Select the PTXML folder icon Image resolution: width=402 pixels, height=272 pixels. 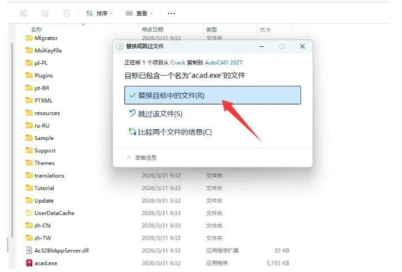click(x=29, y=100)
